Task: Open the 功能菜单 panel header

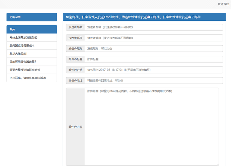Action: [32, 17]
